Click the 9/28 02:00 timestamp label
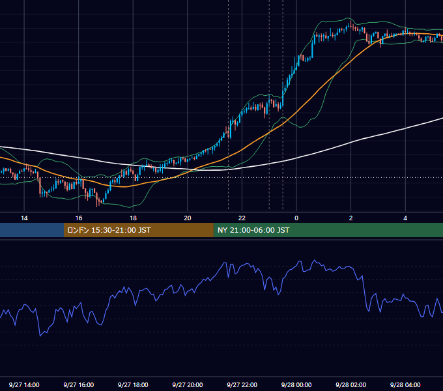Viewport: 443px width, 391px height. [350, 384]
